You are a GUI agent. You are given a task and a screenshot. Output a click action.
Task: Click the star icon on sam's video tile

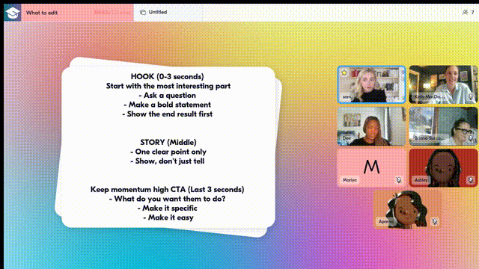point(344,72)
